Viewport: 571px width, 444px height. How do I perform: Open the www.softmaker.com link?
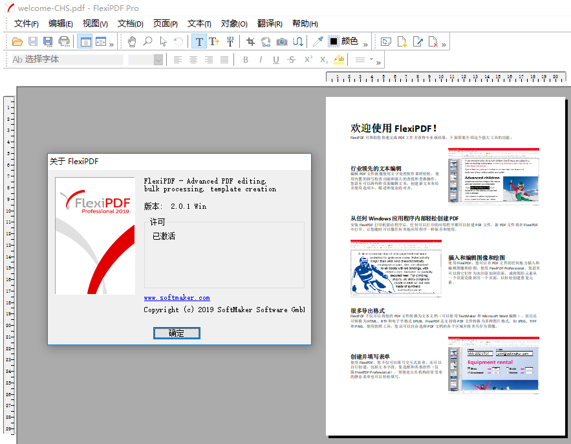pos(177,298)
